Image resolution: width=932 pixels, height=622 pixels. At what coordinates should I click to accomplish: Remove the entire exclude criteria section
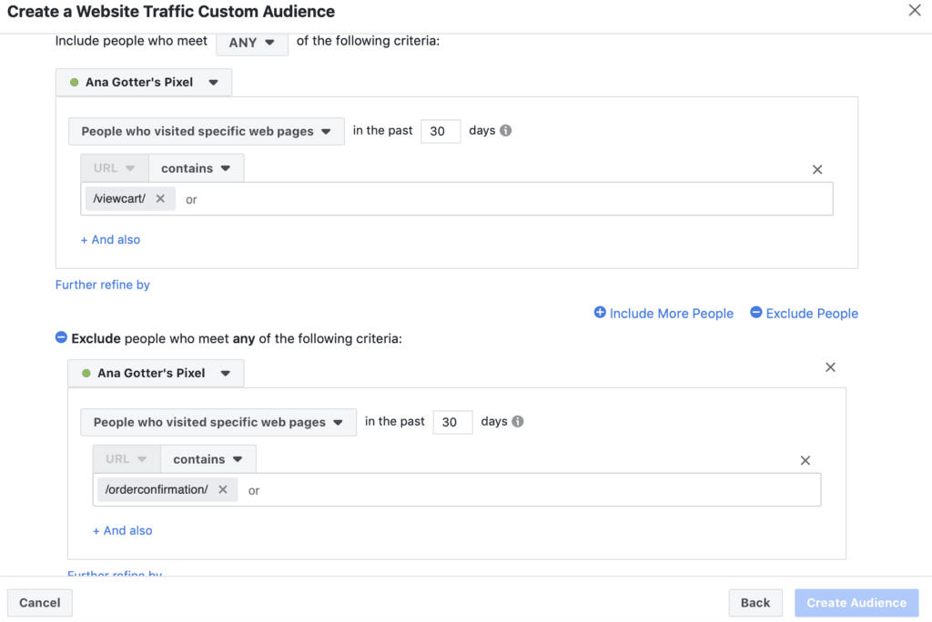(x=829, y=367)
